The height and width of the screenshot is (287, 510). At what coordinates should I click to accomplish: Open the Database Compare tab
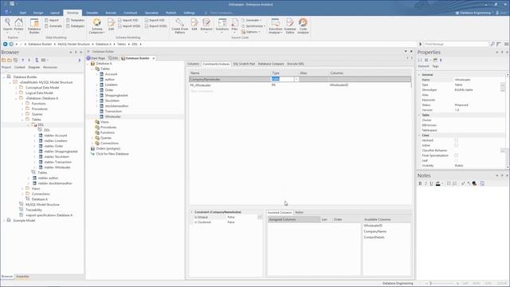pyautogui.click(x=271, y=64)
